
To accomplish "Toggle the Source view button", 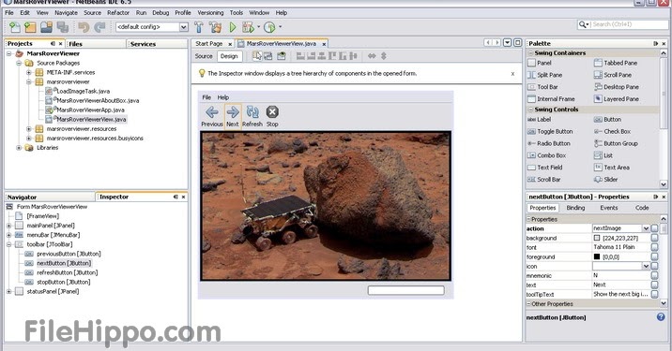I will [204, 56].
